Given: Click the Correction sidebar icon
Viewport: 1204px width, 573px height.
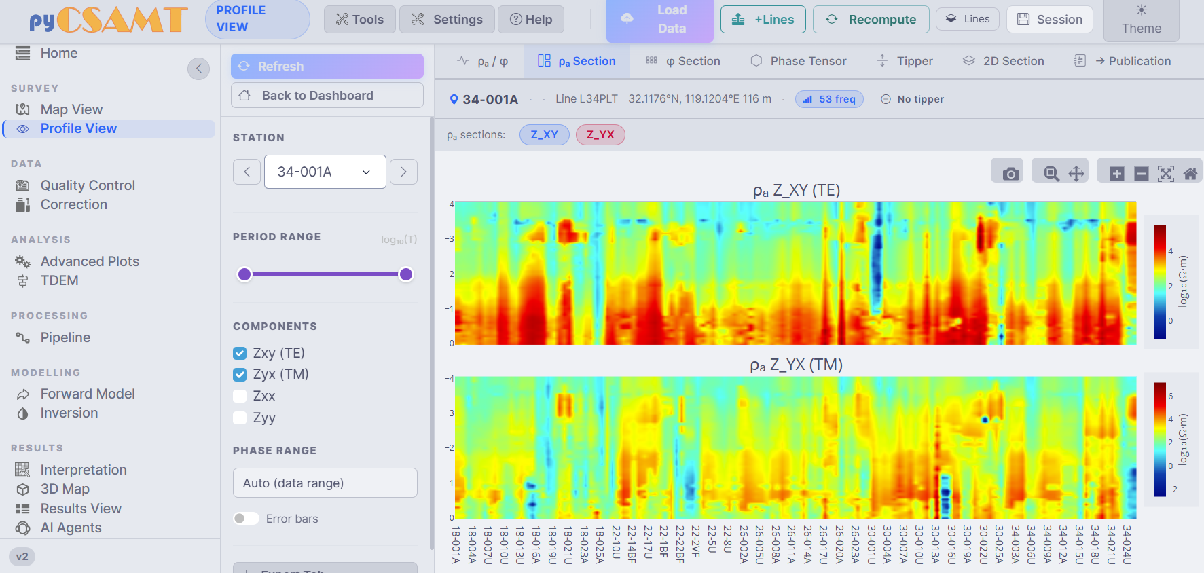Looking at the screenshot, I should [22, 204].
